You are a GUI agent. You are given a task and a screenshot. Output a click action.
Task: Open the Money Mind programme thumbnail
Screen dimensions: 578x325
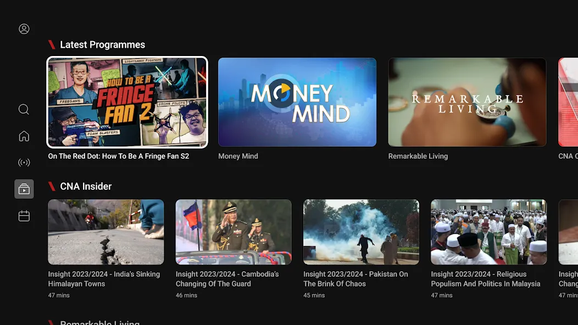point(297,102)
